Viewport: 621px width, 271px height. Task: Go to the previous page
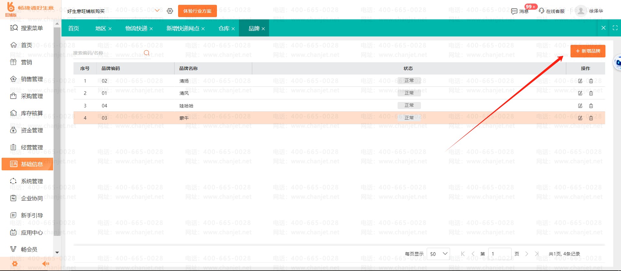tap(473, 254)
